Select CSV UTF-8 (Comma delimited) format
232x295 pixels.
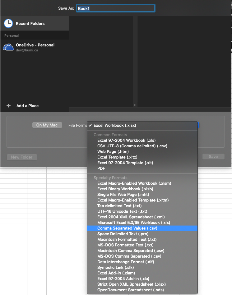click(142, 146)
